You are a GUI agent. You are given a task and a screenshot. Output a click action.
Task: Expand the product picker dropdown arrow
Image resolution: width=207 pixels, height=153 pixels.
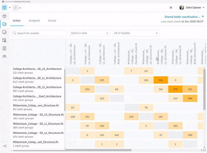[10, 8]
